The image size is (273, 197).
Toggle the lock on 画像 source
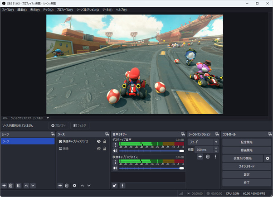105,149
